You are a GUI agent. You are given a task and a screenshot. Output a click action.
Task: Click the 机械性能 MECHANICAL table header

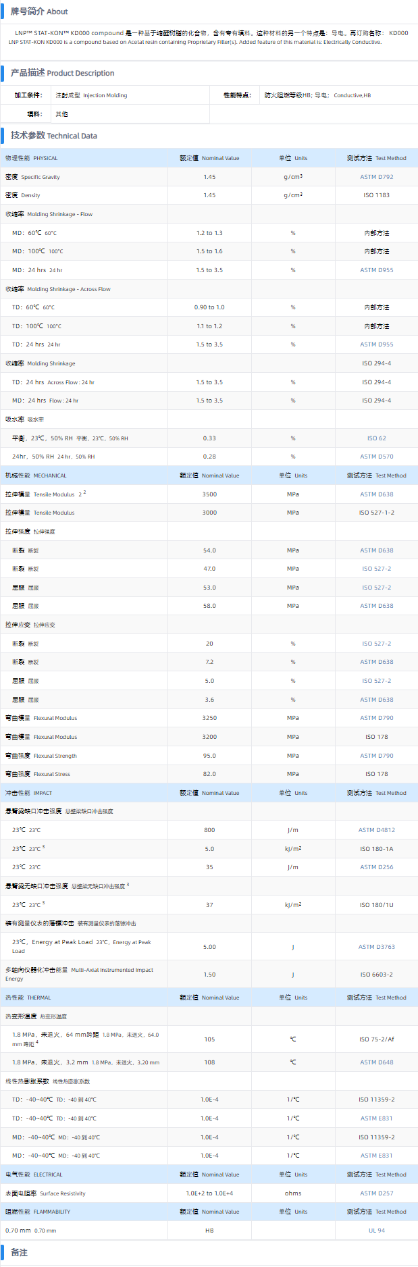click(x=36, y=475)
